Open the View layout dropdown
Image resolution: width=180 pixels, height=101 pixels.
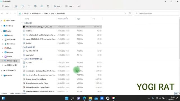point(69,6)
